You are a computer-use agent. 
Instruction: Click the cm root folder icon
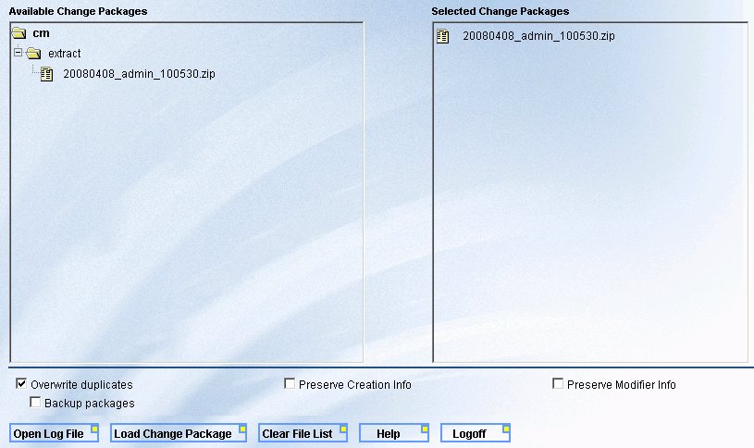(19, 33)
